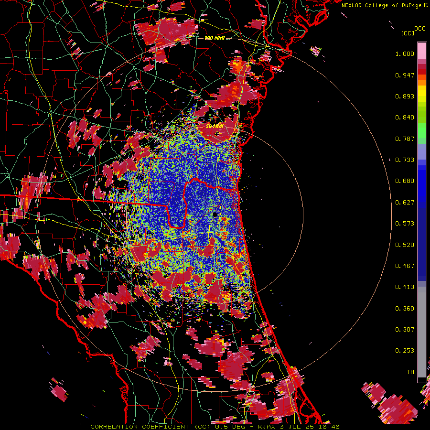Image resolution: width=430 pixels, height=430 pixels.
Task: Click the 0.520 scale label
Action: (405, 245)
